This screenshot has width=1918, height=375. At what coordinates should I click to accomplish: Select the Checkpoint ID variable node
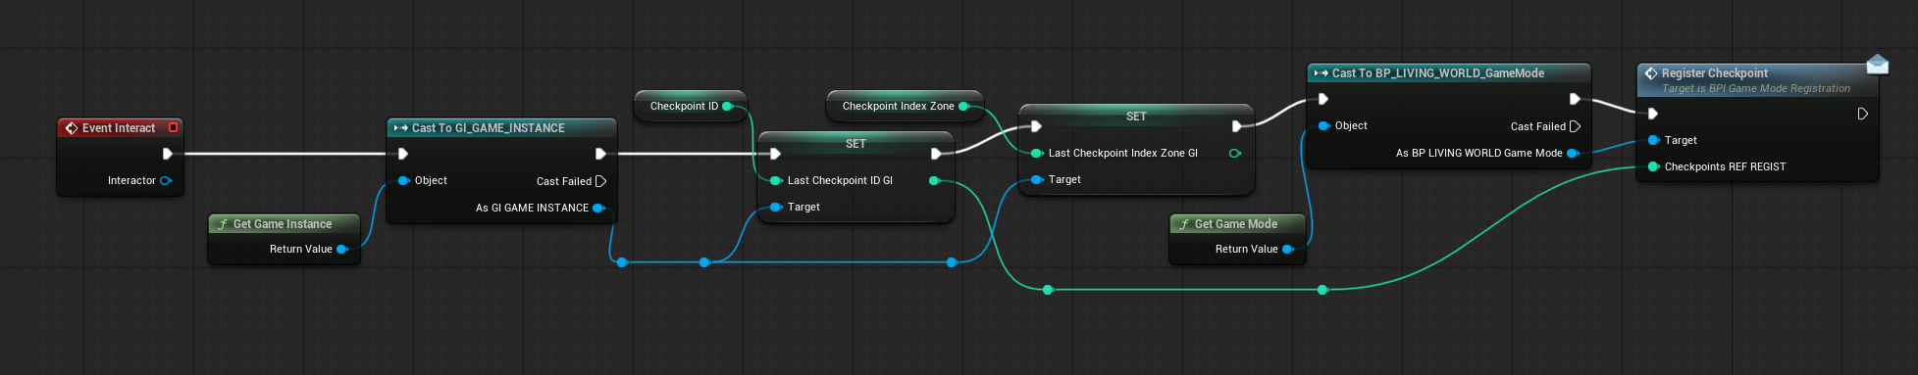(x=691, y=106)
